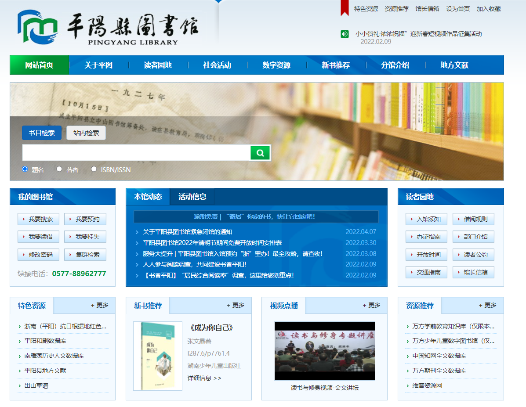Click the 我要续借 button
The height and width of the screenshot is (407, 526).
tap(38, 237)
